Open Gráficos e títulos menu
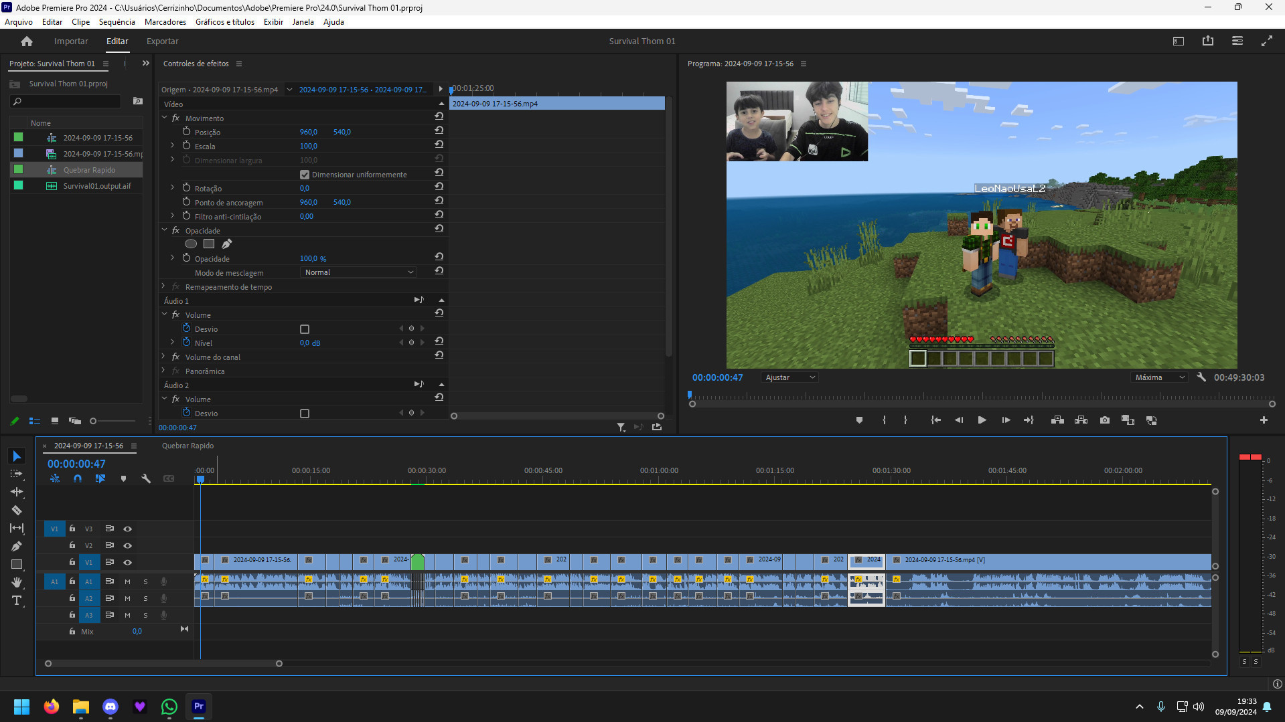This screenshot has height=722, width=1285. tap(224, 22)
